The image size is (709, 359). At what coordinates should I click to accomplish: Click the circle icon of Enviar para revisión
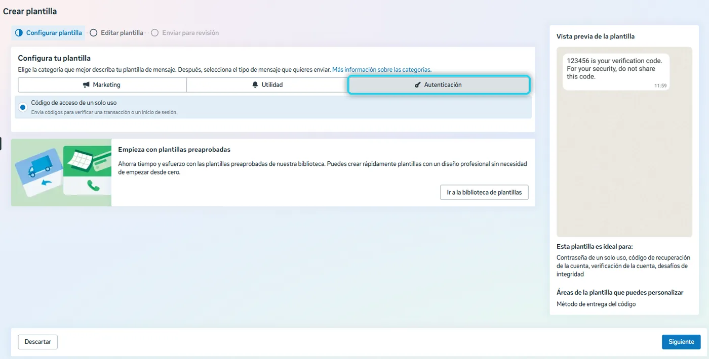(x=154, y=33)
